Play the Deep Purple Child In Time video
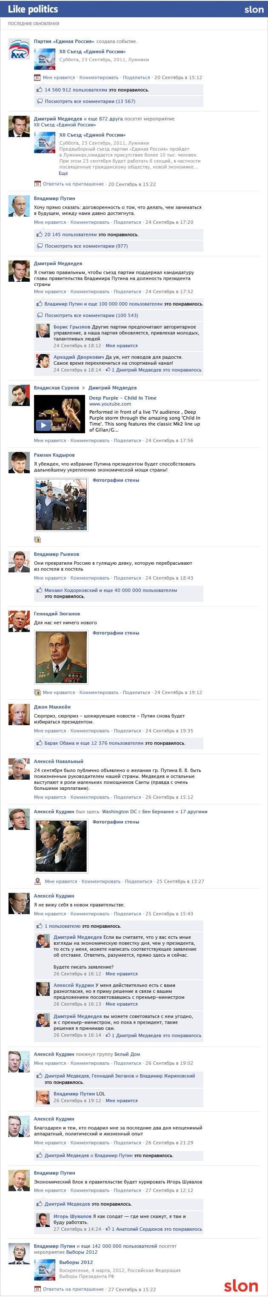The width and height of the screenshot is (268, 1298). pos(43,425)
